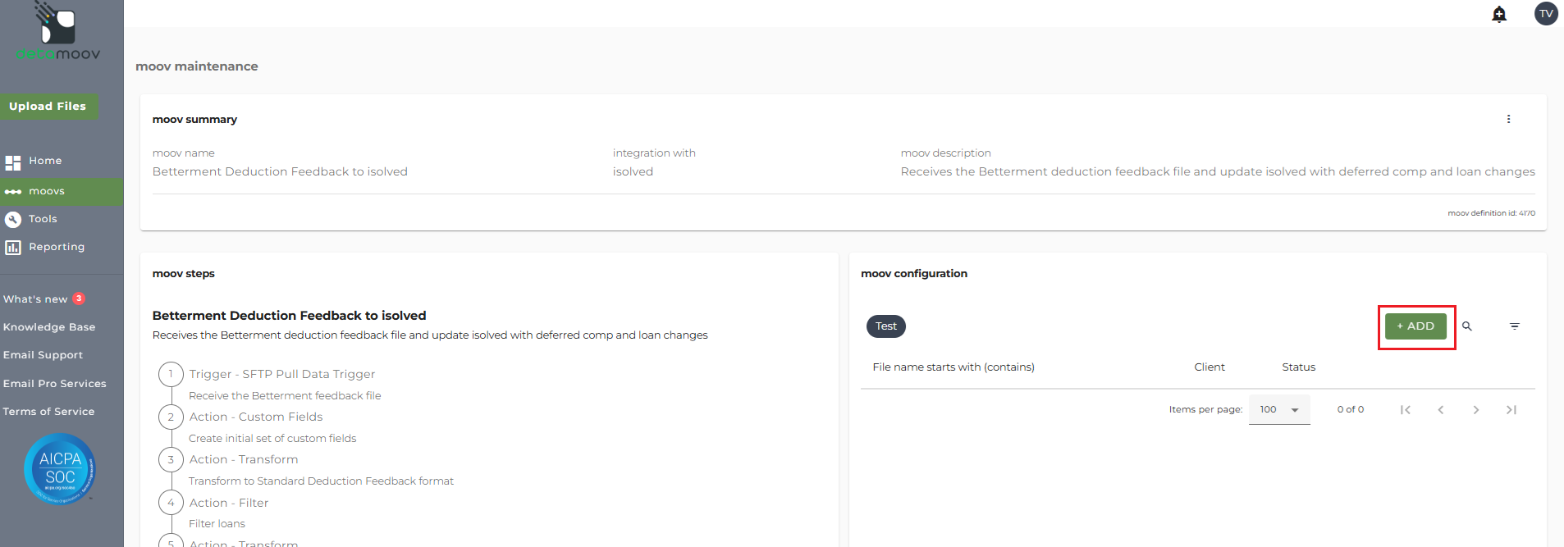Click step 2 circle icon
1564x547 pixels.
click(x=171, y=417)
